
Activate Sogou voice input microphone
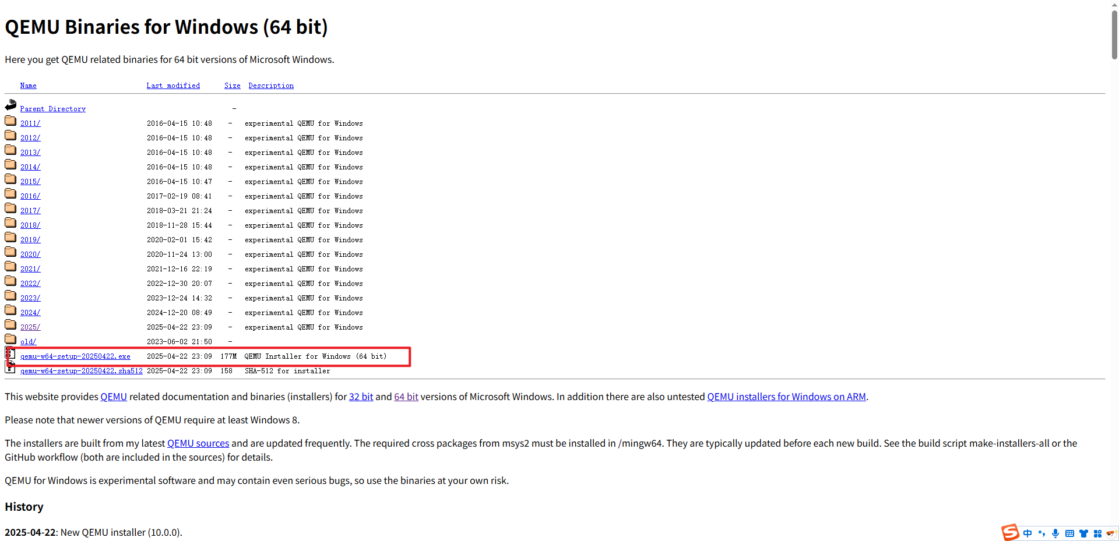[x=1055, y=533]
